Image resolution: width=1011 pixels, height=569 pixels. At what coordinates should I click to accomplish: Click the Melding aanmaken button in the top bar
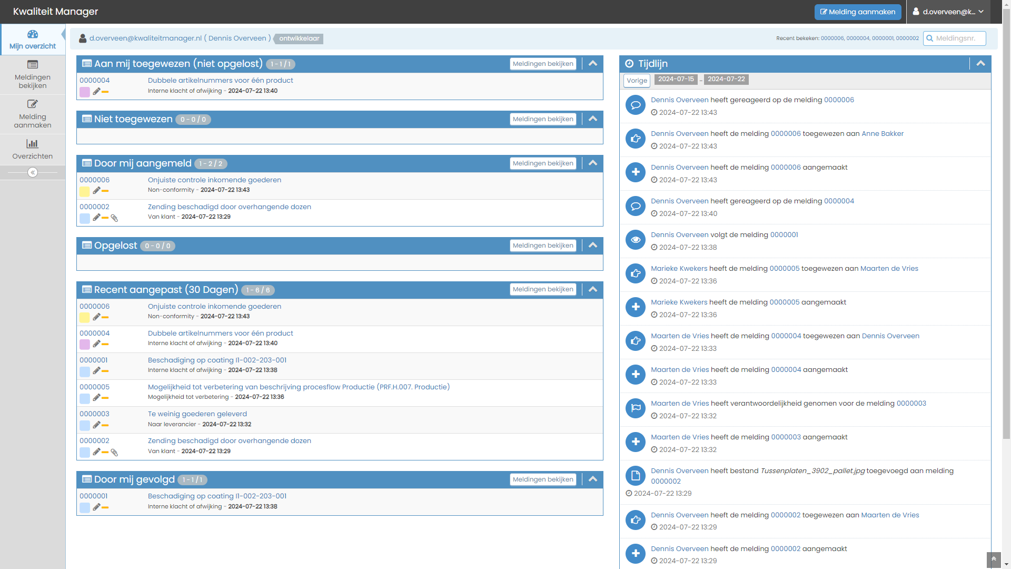click(858, 12)
